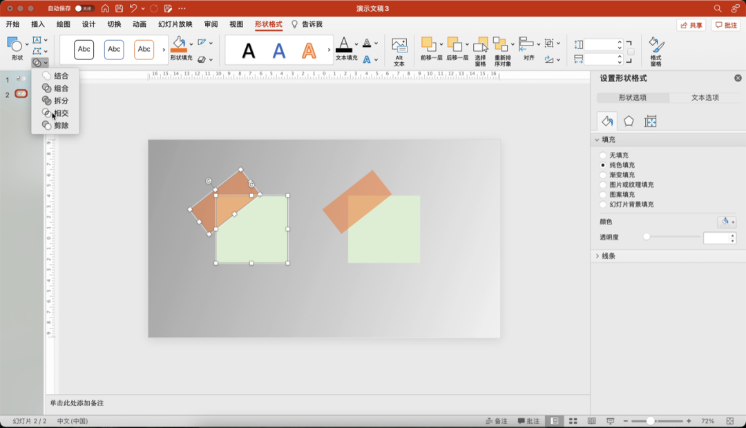Switch to slide sorter view
The height and width of the screenshot is (428, 746).
573,421
